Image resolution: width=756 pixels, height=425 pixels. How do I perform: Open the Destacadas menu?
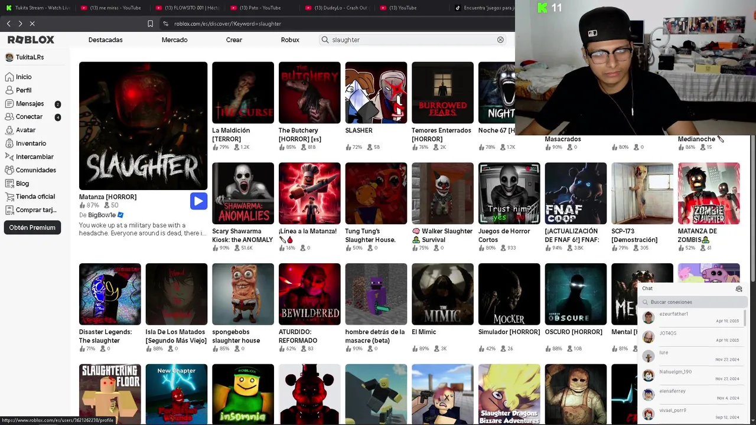tap(106, 40)
